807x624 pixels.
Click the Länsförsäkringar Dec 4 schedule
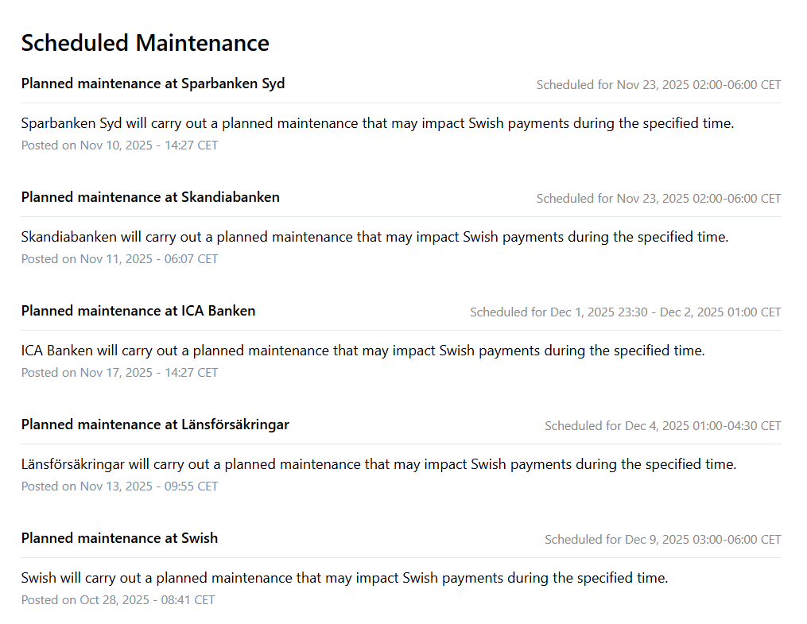[x=662, y=426]
